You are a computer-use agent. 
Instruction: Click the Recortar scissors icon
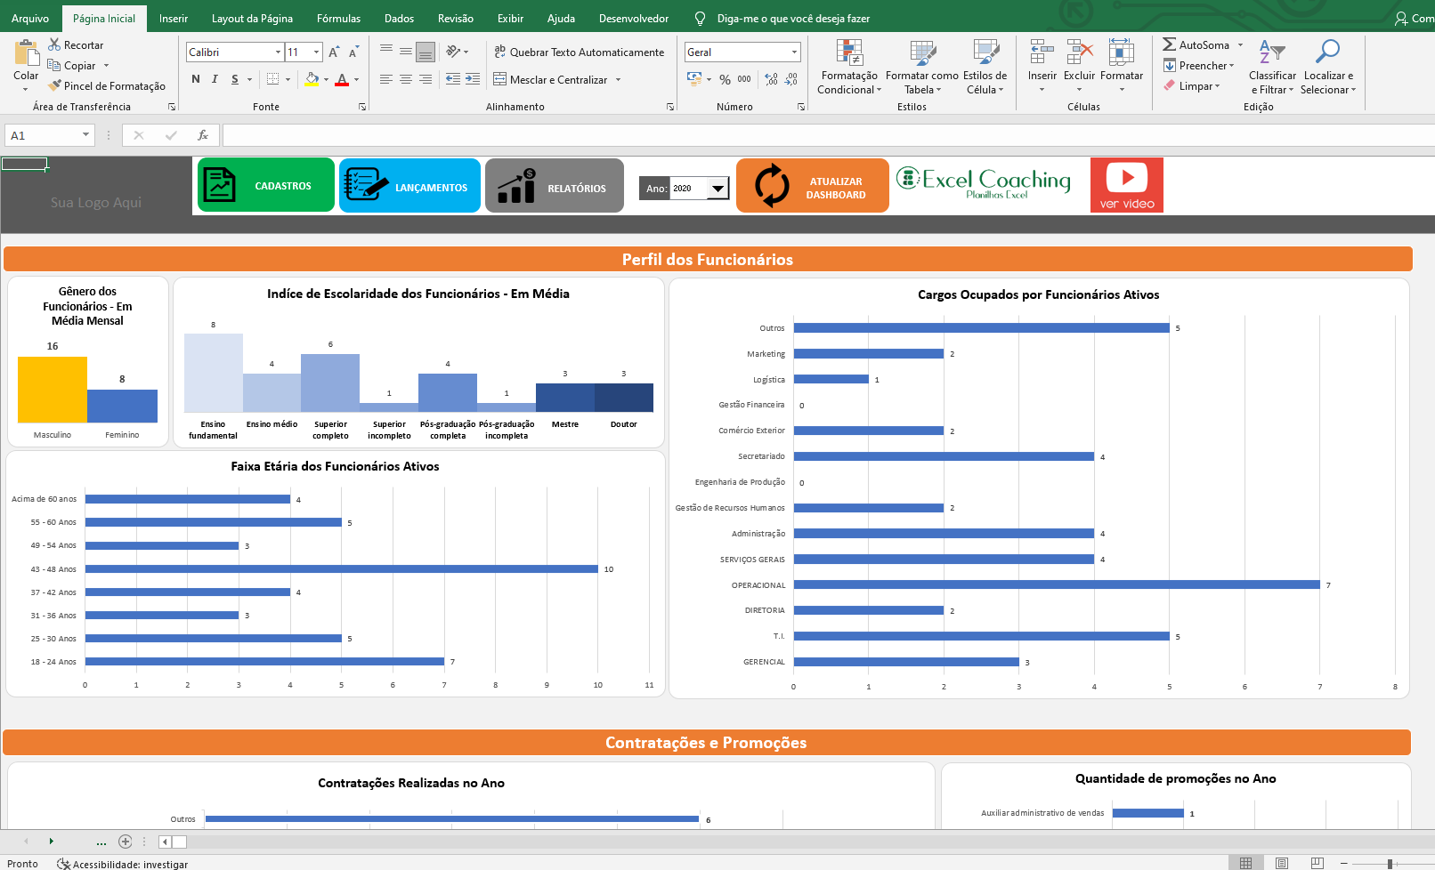(x=54, y=44)
